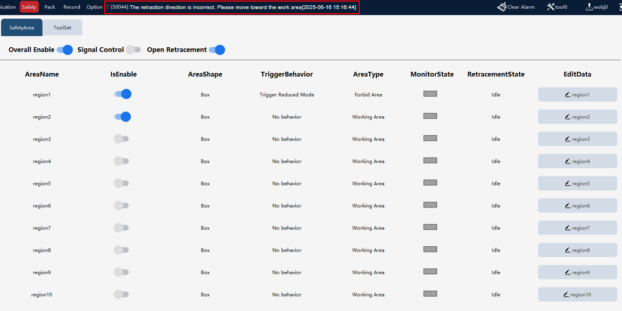Switch to the ToolSet tab
Viewport: 622px width, 311px height.
(62, 28)
